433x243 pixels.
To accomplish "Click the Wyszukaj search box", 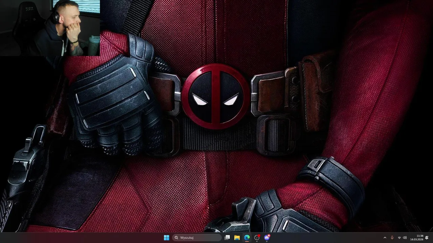I will pyautogui.click(x=197, y=238).
